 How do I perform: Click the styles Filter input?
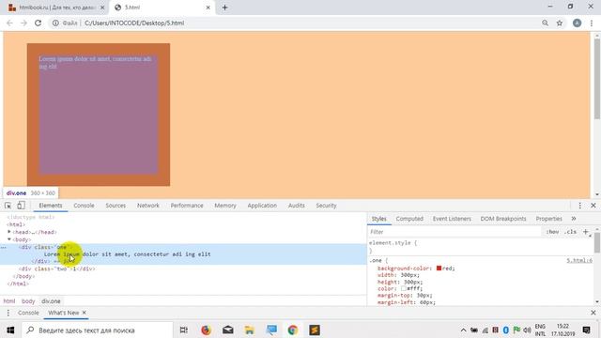(455, 232)
